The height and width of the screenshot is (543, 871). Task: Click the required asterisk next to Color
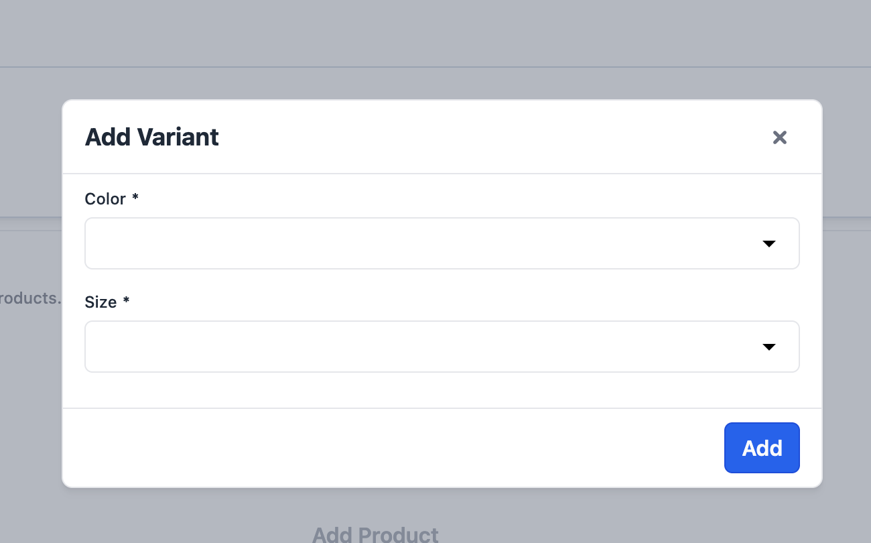click(x=135, y=198)
